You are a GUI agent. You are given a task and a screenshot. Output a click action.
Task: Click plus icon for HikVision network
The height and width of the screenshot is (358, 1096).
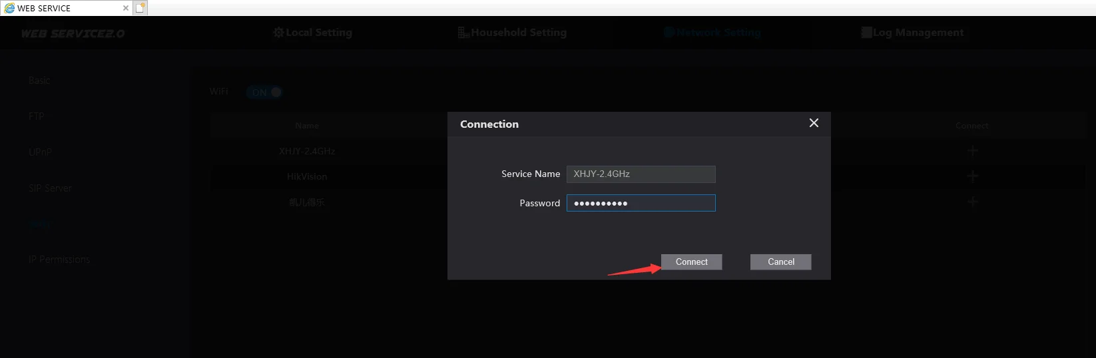click(972, 176)
